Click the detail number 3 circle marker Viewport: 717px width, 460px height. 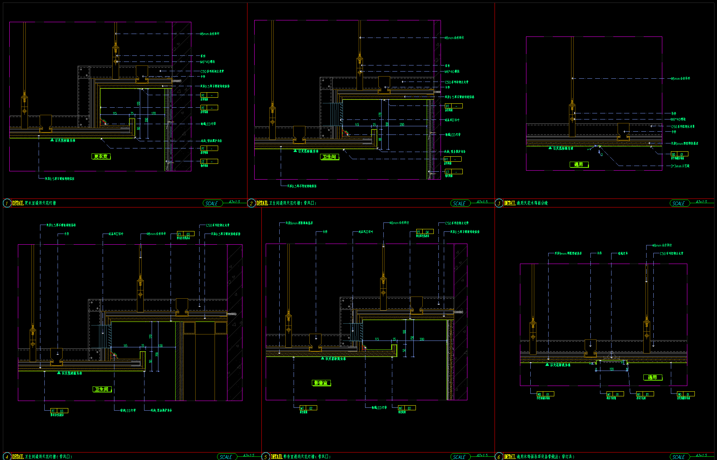pos(499,203)
